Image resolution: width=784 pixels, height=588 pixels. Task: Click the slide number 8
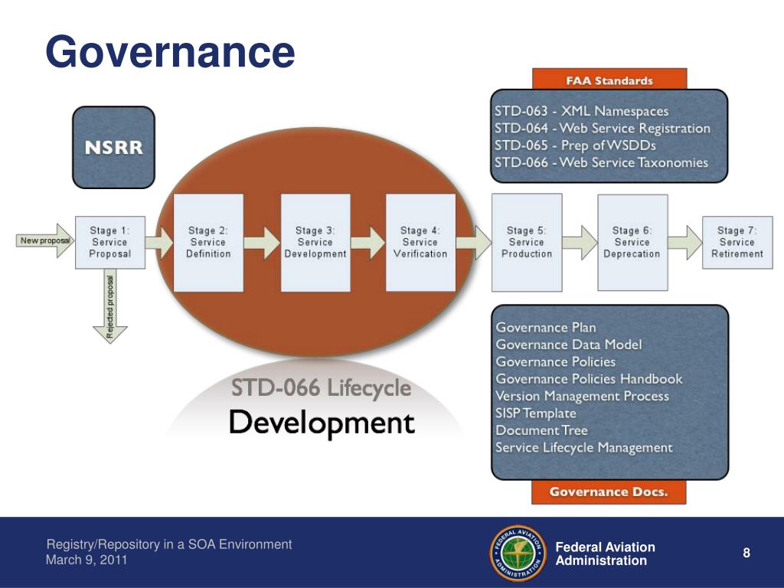tap(746, 553)
